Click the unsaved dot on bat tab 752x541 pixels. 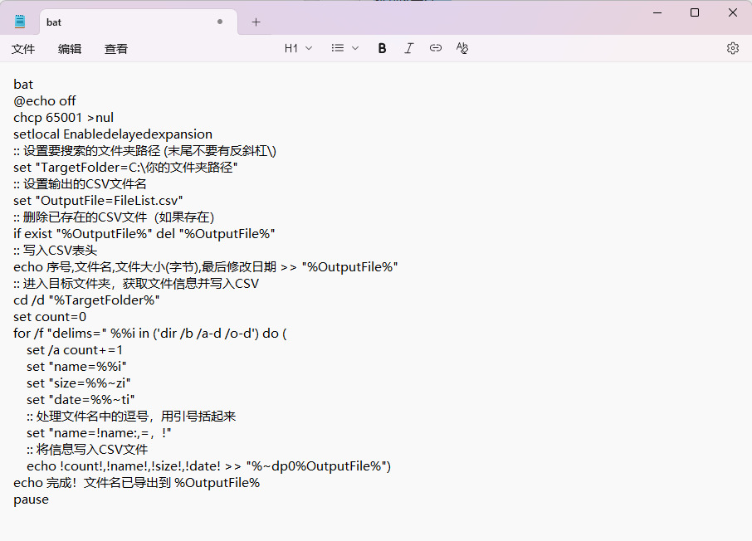pos(220,22)
